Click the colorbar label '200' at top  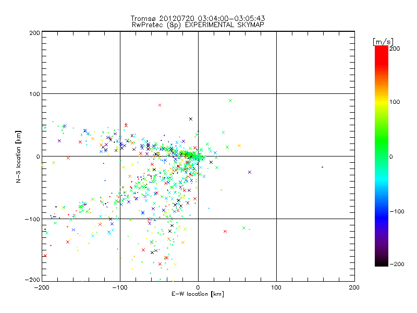click(x=395, y=49)
